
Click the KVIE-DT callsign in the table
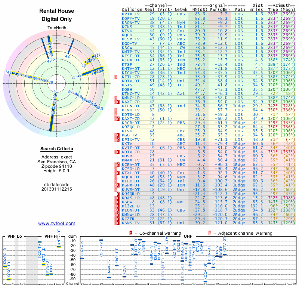[x=130, y=148]
